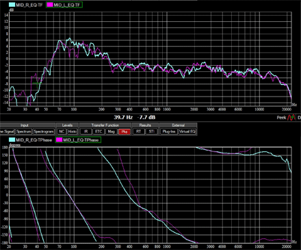Select the MID_R_EQ-TPhase legend label

click(x=34, y=140)
